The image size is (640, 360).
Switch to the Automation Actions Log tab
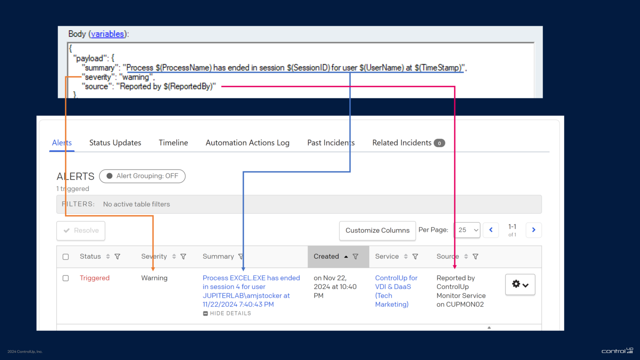click(247, 142)
